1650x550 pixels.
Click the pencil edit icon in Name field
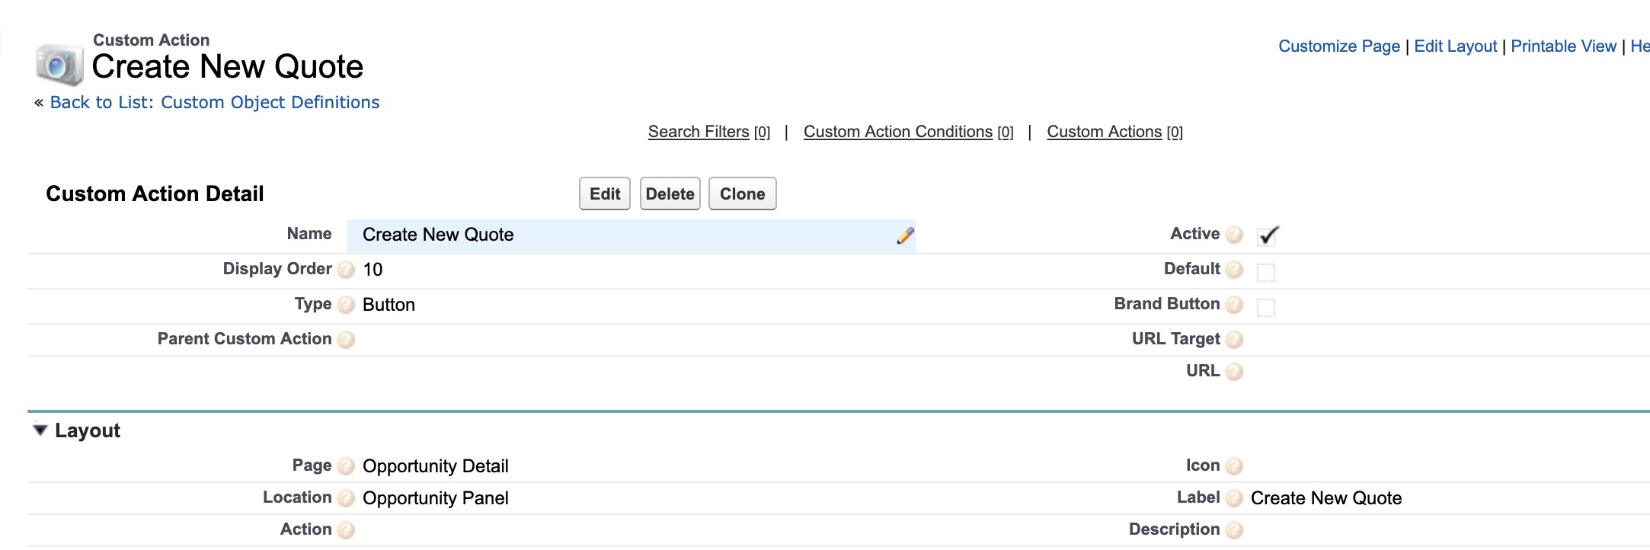pos(905,235)
